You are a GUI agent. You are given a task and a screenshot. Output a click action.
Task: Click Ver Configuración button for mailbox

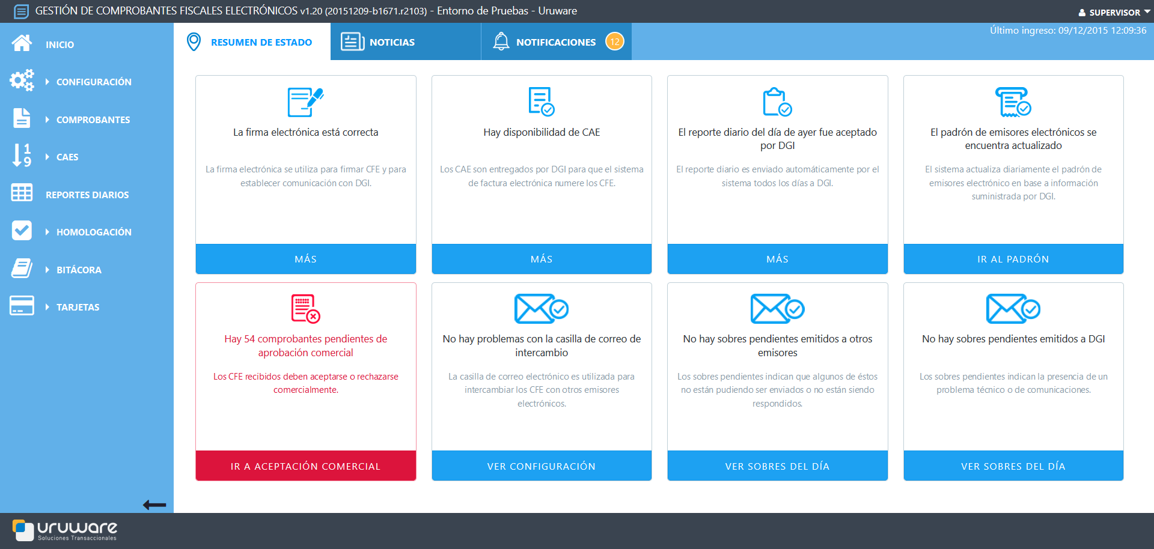click(541, 466)
